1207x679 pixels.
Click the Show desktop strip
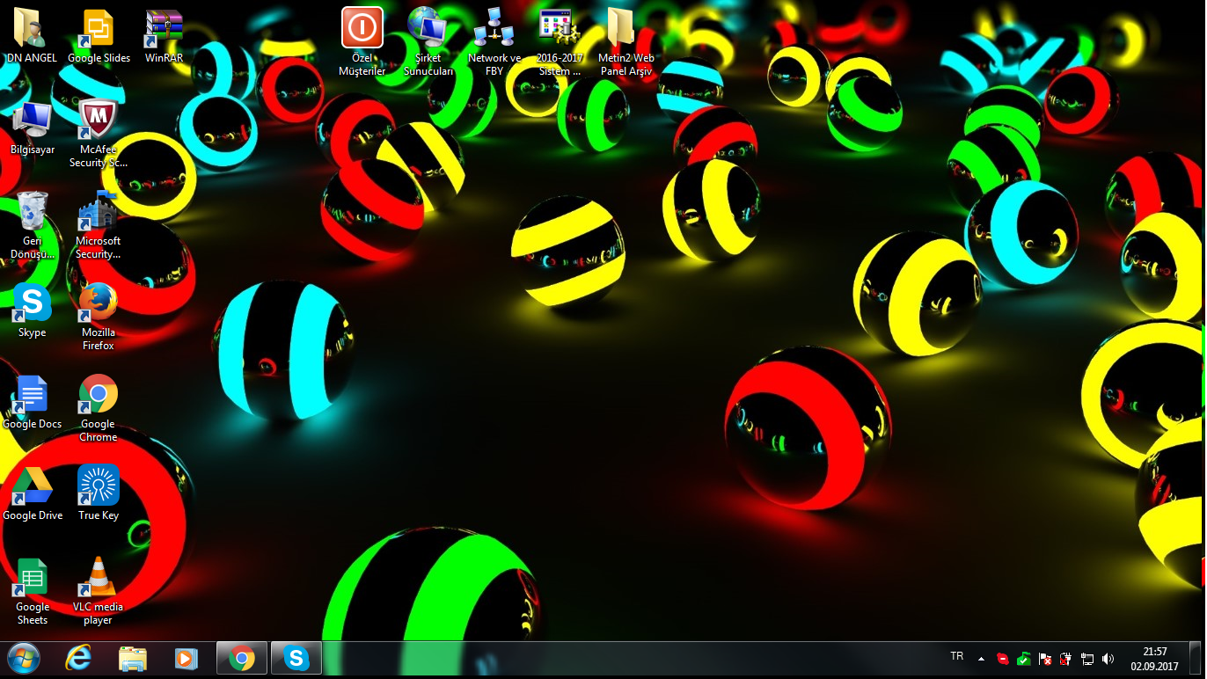coord(1195,658)
